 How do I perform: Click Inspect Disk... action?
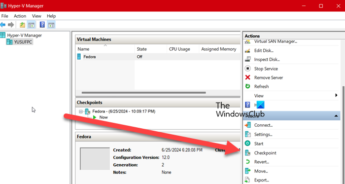click(267, 59)
